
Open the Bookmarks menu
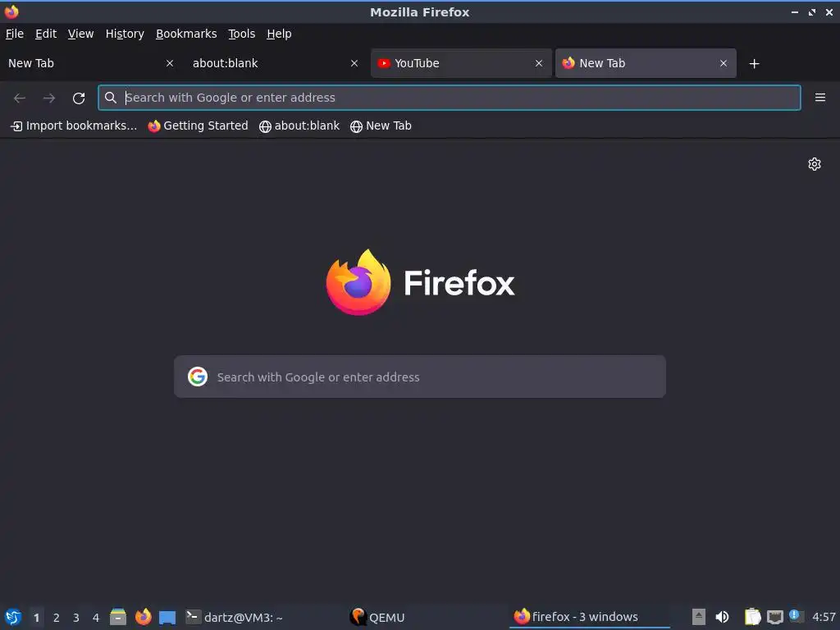click(x=186, y=34)
